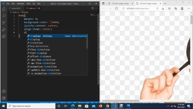The image size is (193, 109).
Task: Click the code minimap in the editor
Action: [x=93, y=15]
